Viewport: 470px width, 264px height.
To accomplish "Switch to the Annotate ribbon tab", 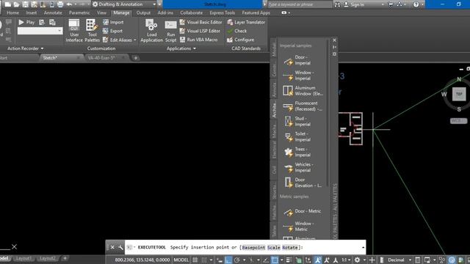I will click(x=53, y=12).
